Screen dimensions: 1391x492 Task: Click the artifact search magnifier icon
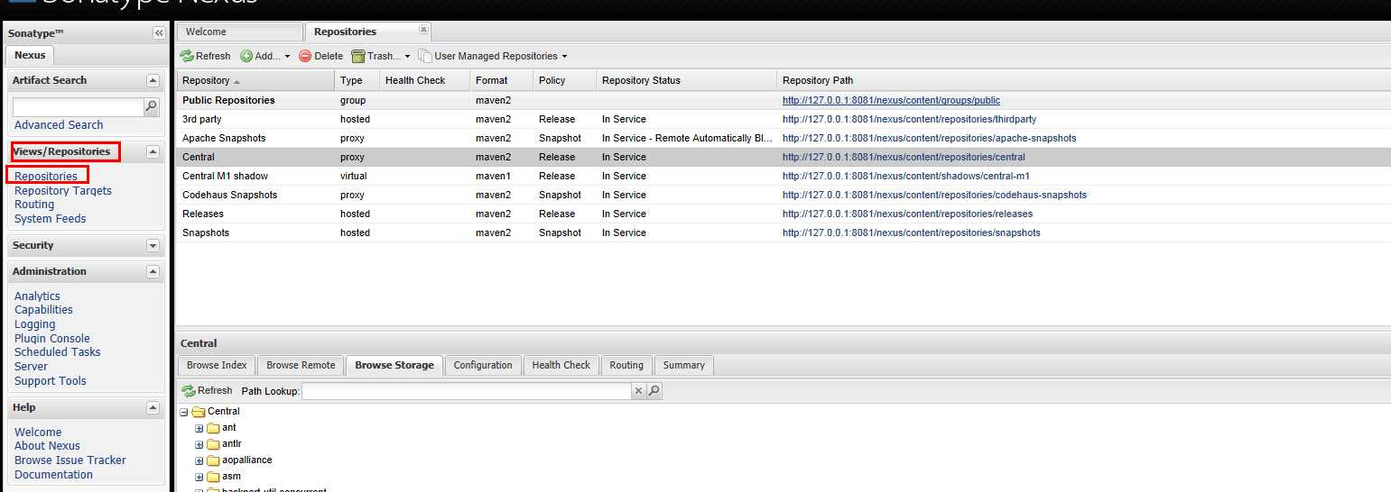(x=152, y=106)
